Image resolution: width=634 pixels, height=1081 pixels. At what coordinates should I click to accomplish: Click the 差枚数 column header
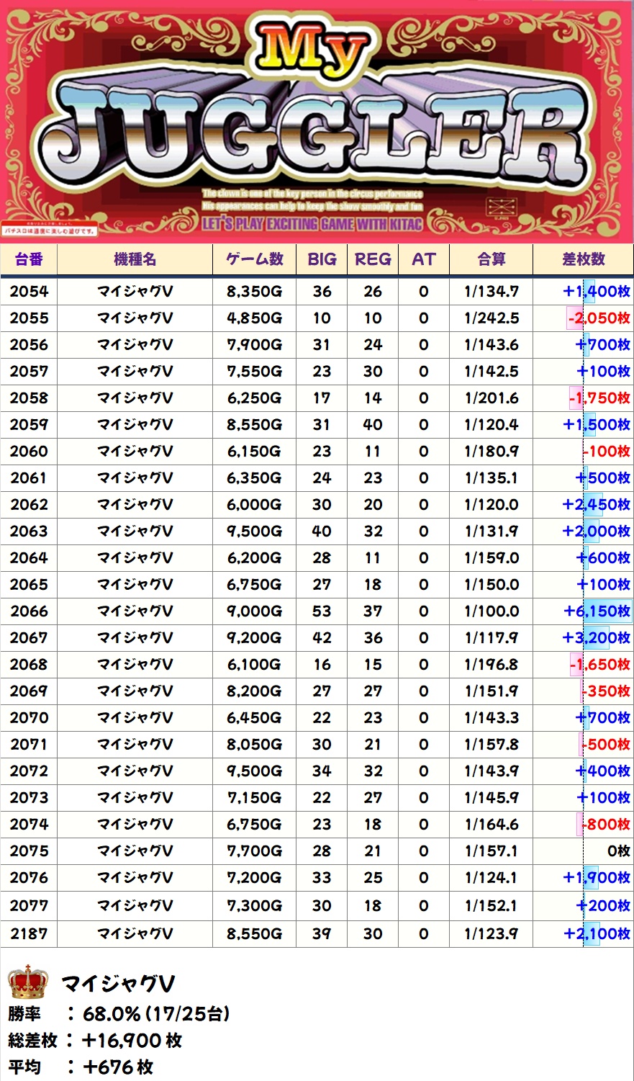click(x=583, y=259)
